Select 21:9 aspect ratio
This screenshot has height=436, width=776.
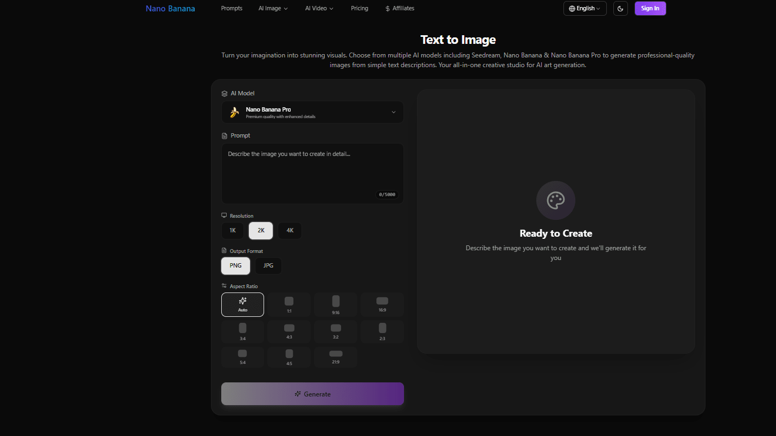click(336, 357)
